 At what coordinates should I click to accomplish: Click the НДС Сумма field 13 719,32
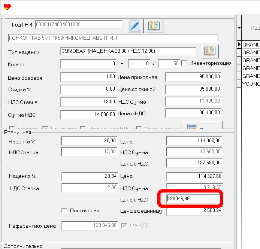(x=195, y=187)
